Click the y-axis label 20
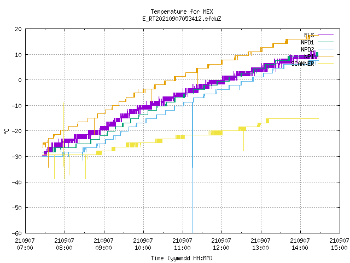The height and width of the screenshot is (263, 350). 18,29
